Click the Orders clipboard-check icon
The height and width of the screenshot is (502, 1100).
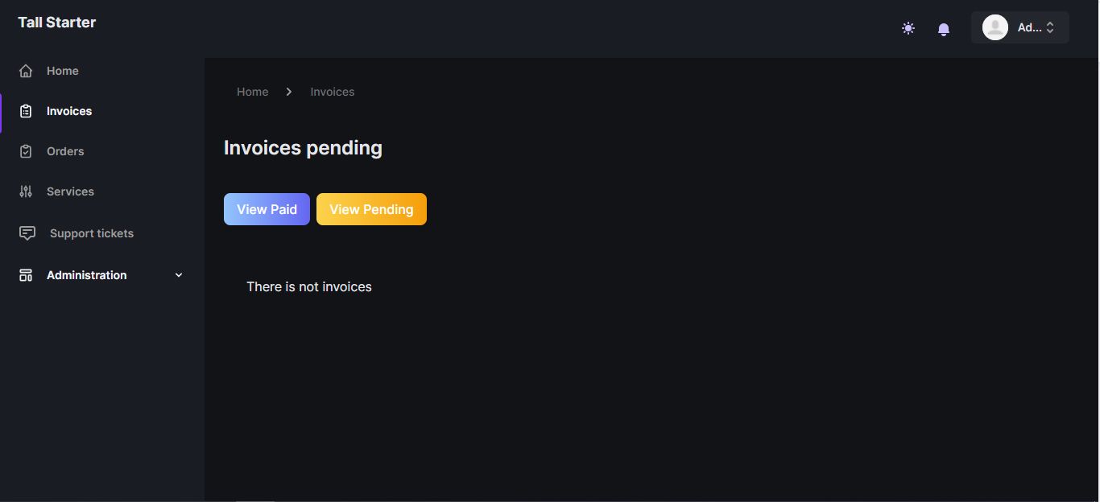(26, 151)
